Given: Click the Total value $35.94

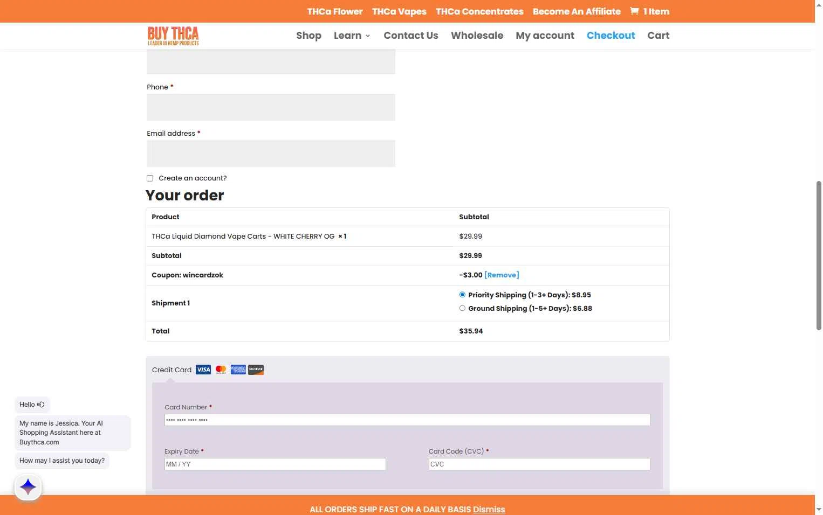Looking at the screenshot, I should point(471,331).
